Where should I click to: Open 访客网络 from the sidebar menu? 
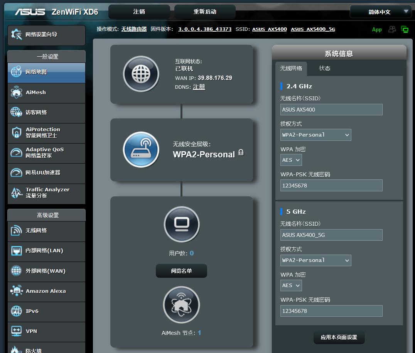pyautogui.click(x=46, y=113)
